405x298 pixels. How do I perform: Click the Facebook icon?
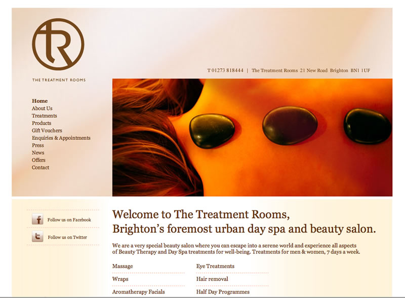[37, 219]
